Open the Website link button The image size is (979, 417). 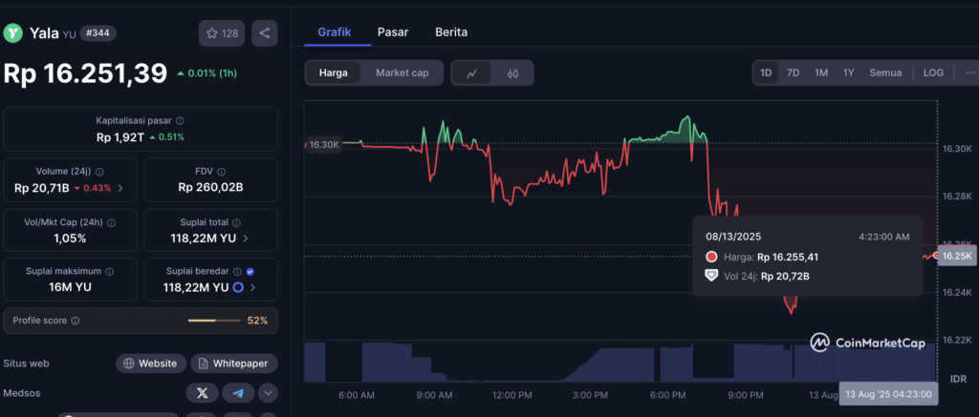pyautogui.click(x=151, y=364)
